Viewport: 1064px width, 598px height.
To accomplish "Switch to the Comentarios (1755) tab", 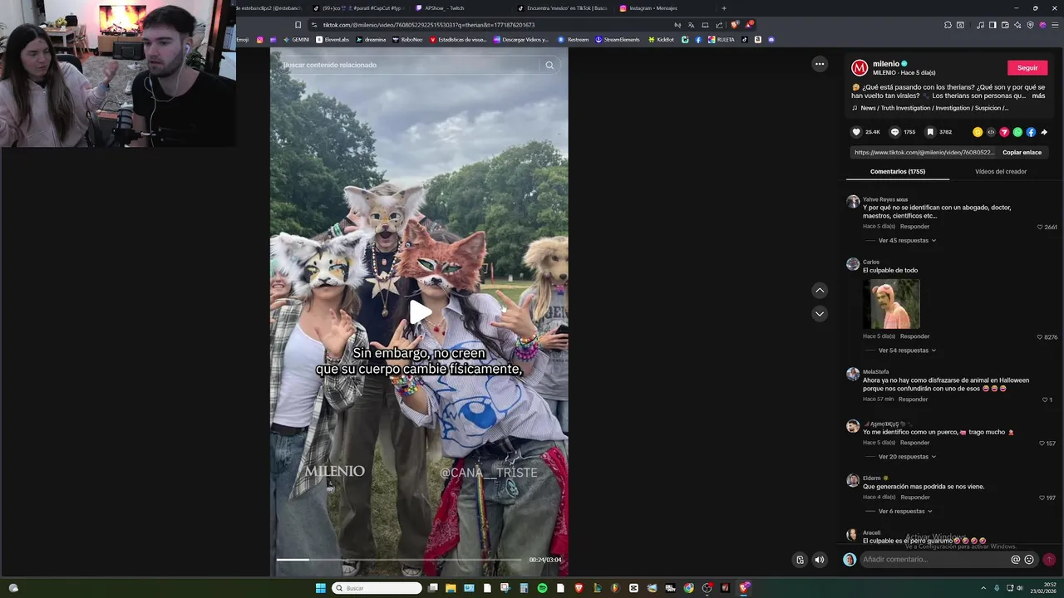I will click(x=898, y=171).
